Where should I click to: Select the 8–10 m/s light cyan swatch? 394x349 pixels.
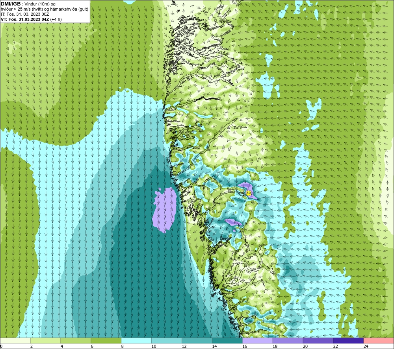click(x=136, y=340)
